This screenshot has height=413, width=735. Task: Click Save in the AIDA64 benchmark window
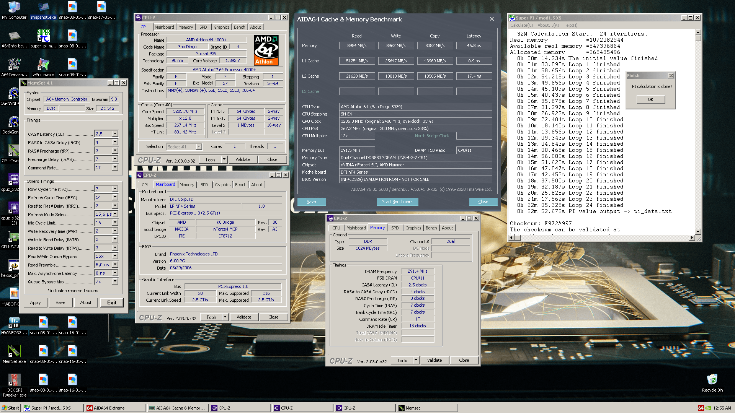pos(311,202)
